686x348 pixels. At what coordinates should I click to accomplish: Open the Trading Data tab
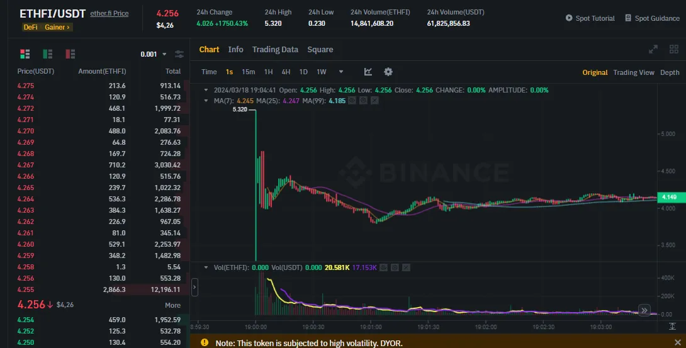[275, 50]
